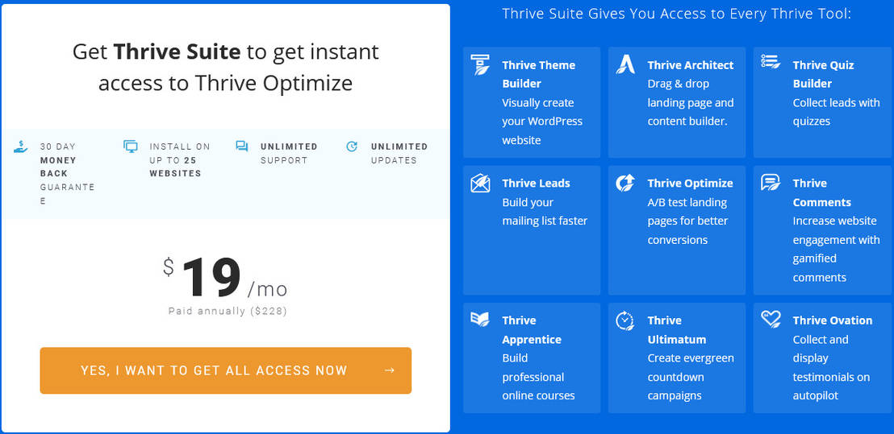Click the Paid annually ($228) note

click(x=228, y=311)
